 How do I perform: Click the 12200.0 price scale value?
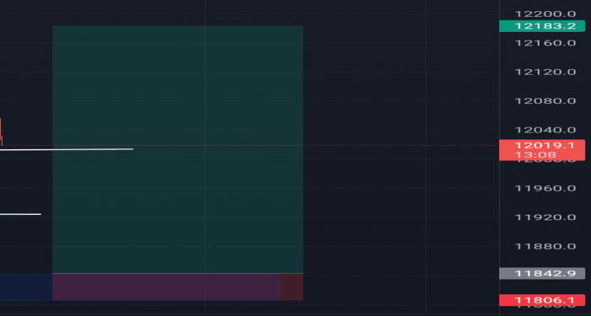[x=545, y=14]
